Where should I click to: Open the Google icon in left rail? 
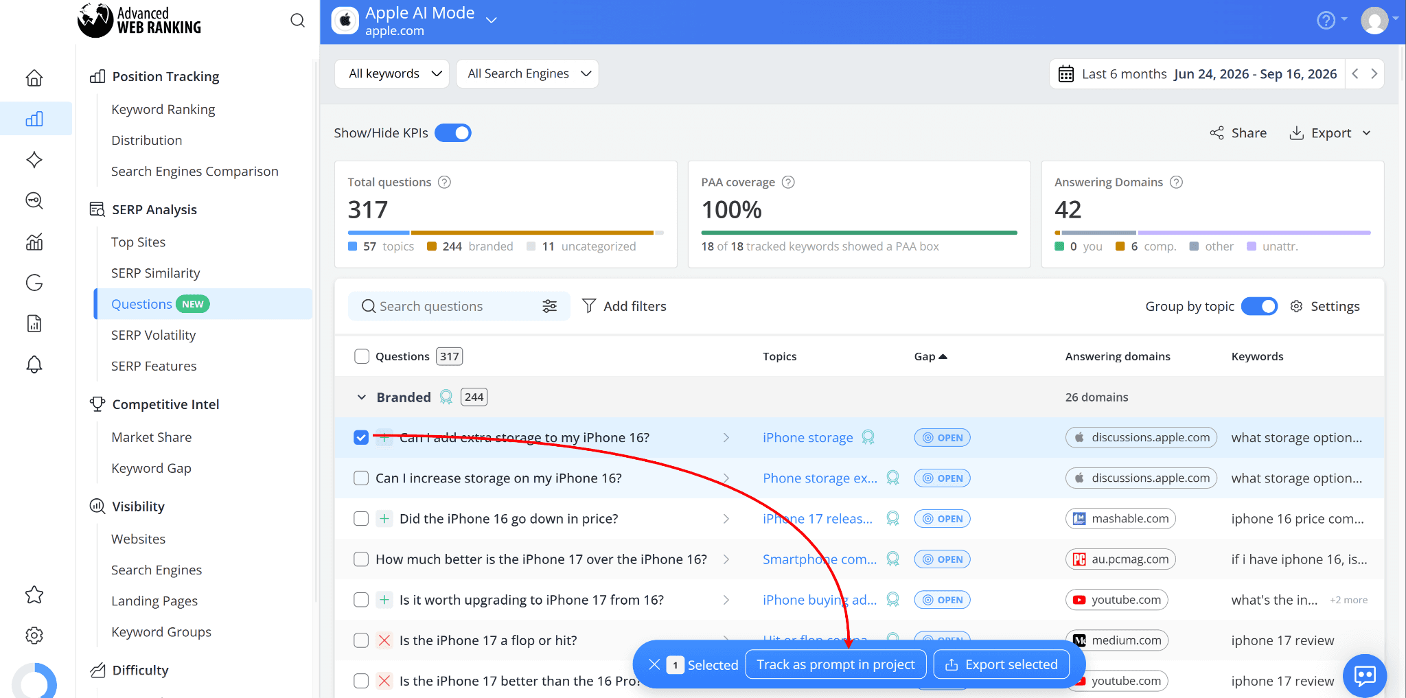(x=34, y=283)
